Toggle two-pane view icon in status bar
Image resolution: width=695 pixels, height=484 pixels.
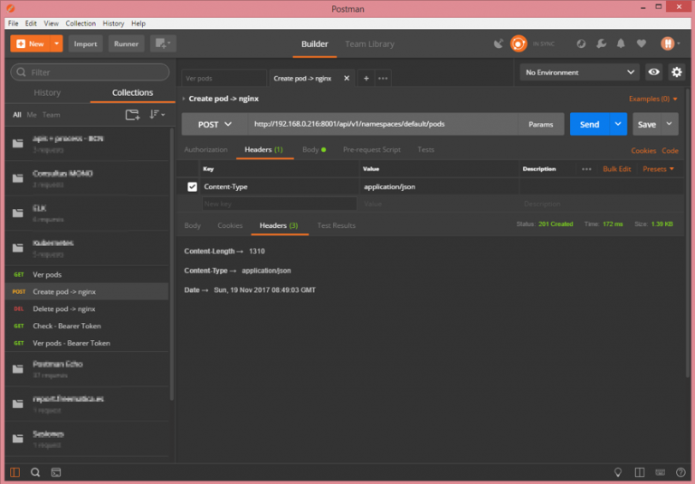pos(639,472)
